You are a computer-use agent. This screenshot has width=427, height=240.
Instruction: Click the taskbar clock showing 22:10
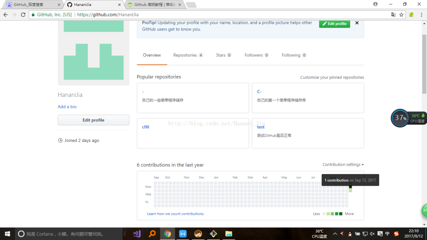pyautogui.click(x=414, y=234)
